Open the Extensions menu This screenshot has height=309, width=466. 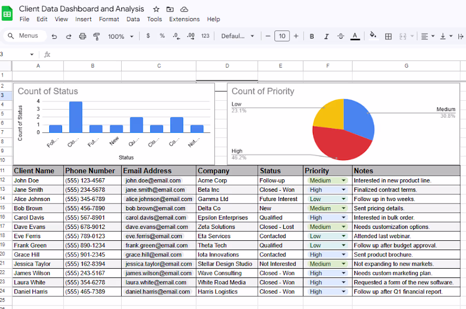pos(184,19)
